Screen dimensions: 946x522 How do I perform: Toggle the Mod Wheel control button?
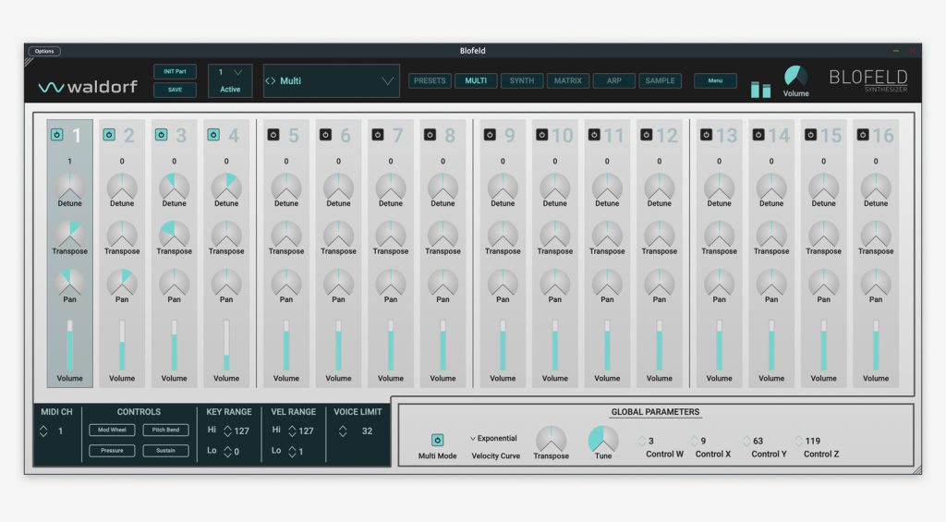click(x=112, y=431)
